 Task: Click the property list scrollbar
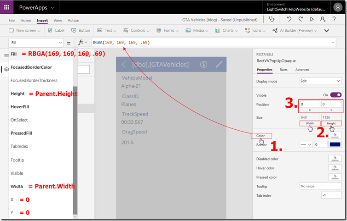tap(75, 150)
